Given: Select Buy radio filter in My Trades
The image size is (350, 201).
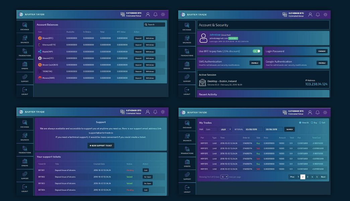Looking at the screenshot, I should [312, 123].
